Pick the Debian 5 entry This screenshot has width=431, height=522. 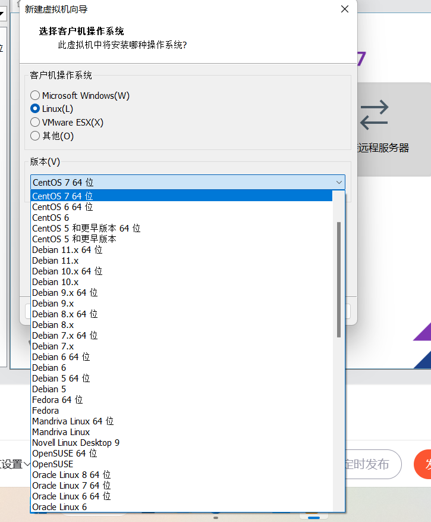click(181, 389)
